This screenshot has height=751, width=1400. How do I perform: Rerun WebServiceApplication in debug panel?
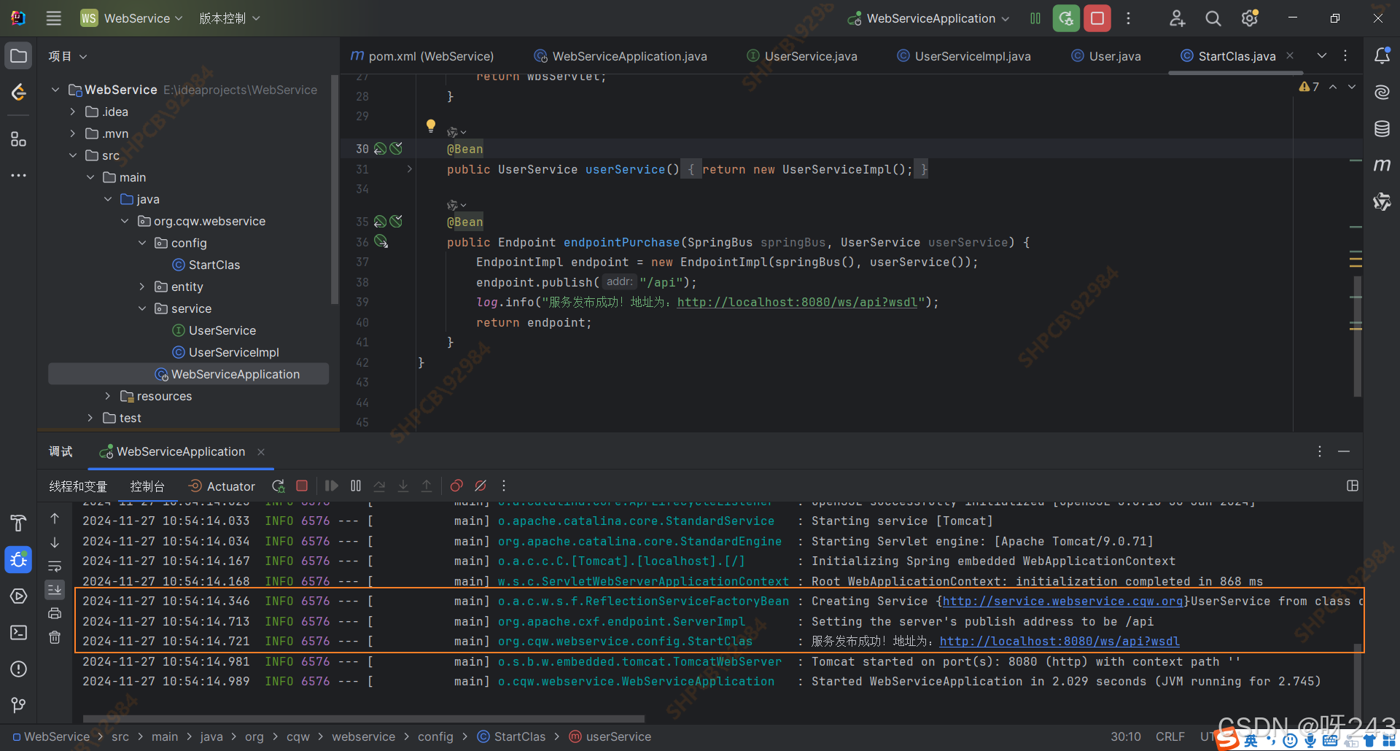pyautogui.click(x=279, y=486)
